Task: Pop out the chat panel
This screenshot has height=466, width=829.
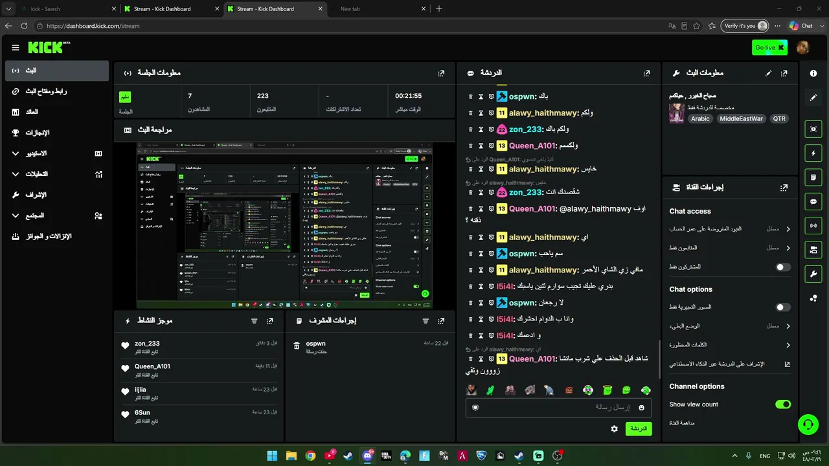Action: (x=646, y=73)
